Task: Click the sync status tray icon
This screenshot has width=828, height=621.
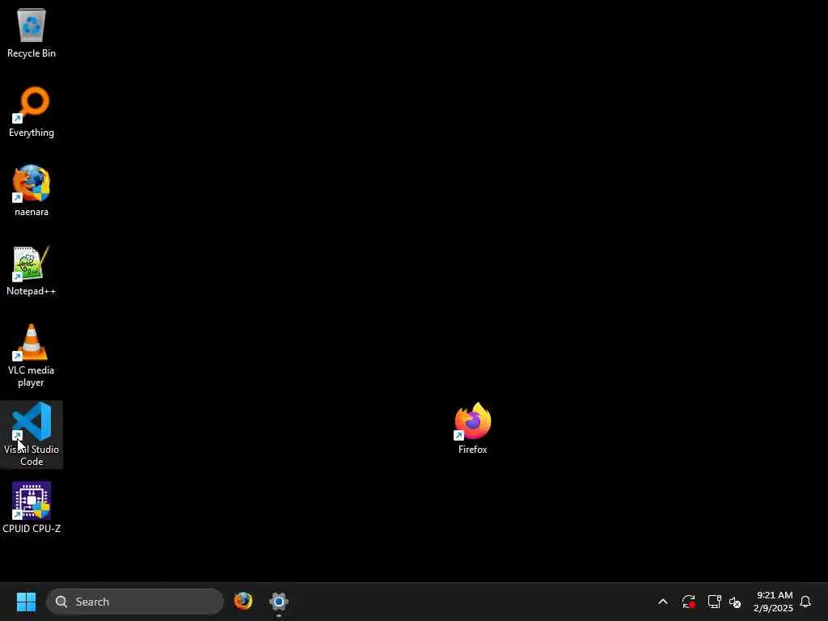Action: [689, 602]
